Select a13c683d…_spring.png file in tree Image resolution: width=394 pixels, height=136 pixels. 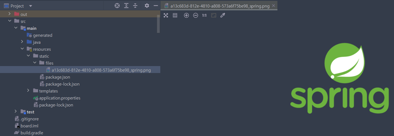pyautogui.click(x=101, y=70)
